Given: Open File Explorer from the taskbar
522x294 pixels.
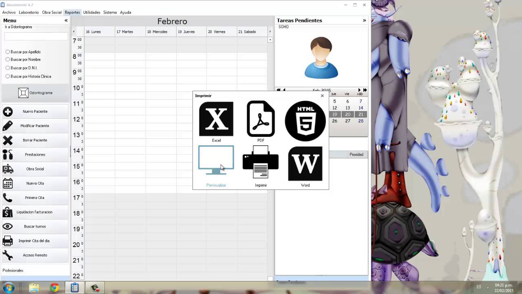Looking at the screenshot, I should [34, 287].
